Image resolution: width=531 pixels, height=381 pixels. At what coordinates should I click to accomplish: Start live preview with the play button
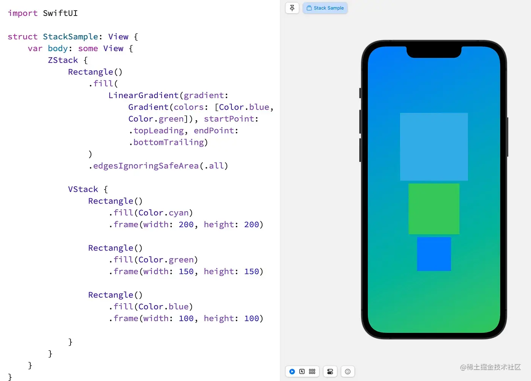292,372
